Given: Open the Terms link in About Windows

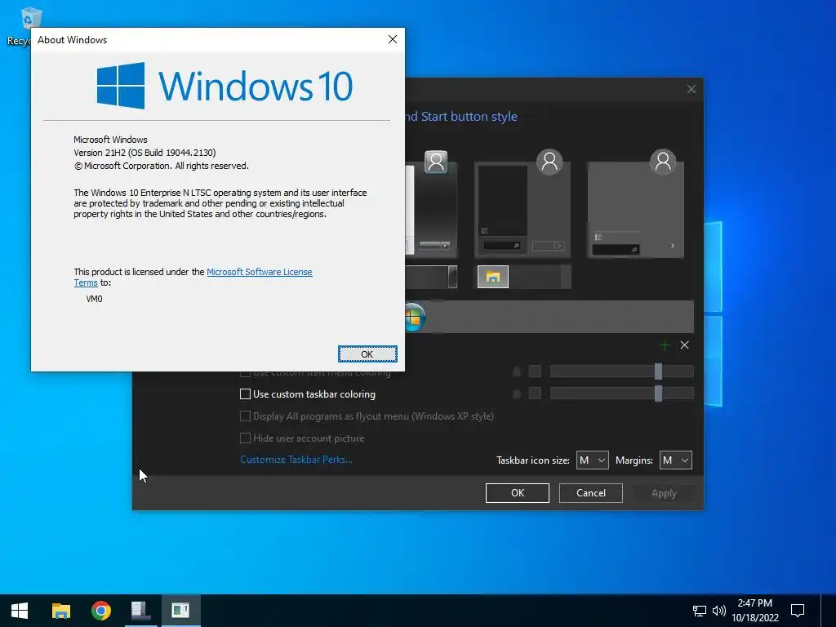Looking at the screenshot, I should point(85,282).
